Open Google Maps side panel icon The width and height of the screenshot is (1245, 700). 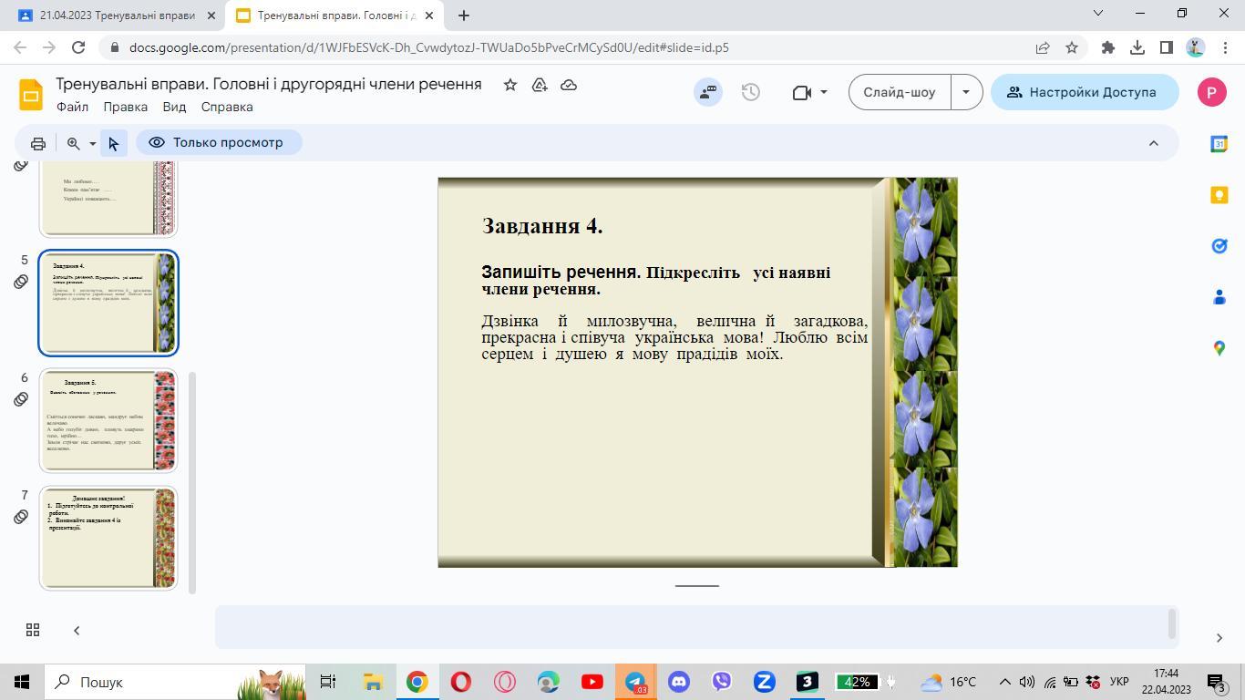point(1219,348)
